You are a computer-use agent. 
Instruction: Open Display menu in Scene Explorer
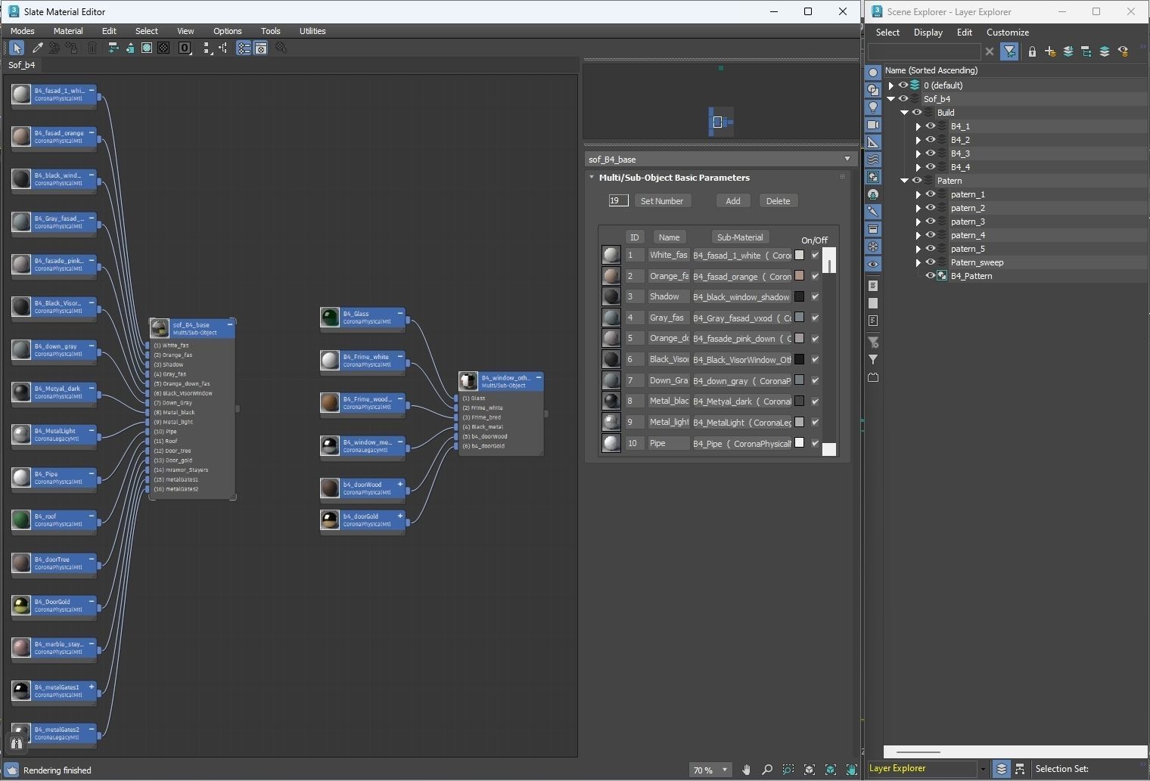pos(928,33)
